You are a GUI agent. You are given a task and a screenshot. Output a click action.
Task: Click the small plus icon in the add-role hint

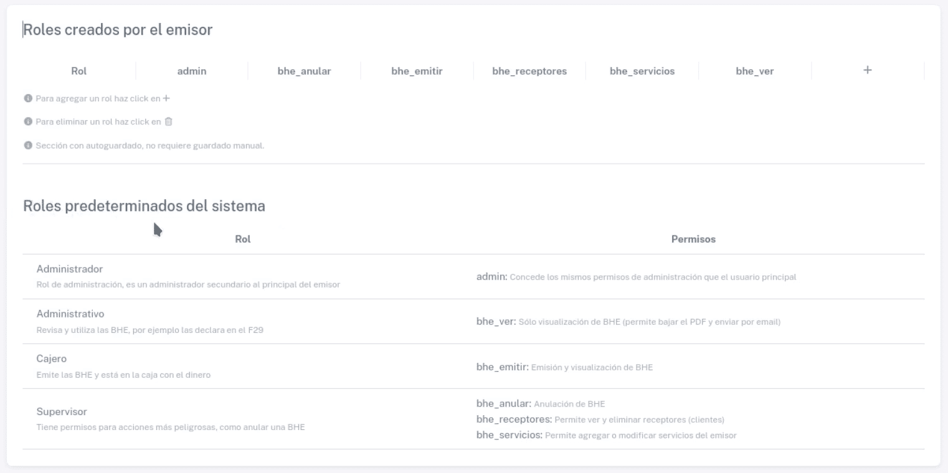click(166, 98)
